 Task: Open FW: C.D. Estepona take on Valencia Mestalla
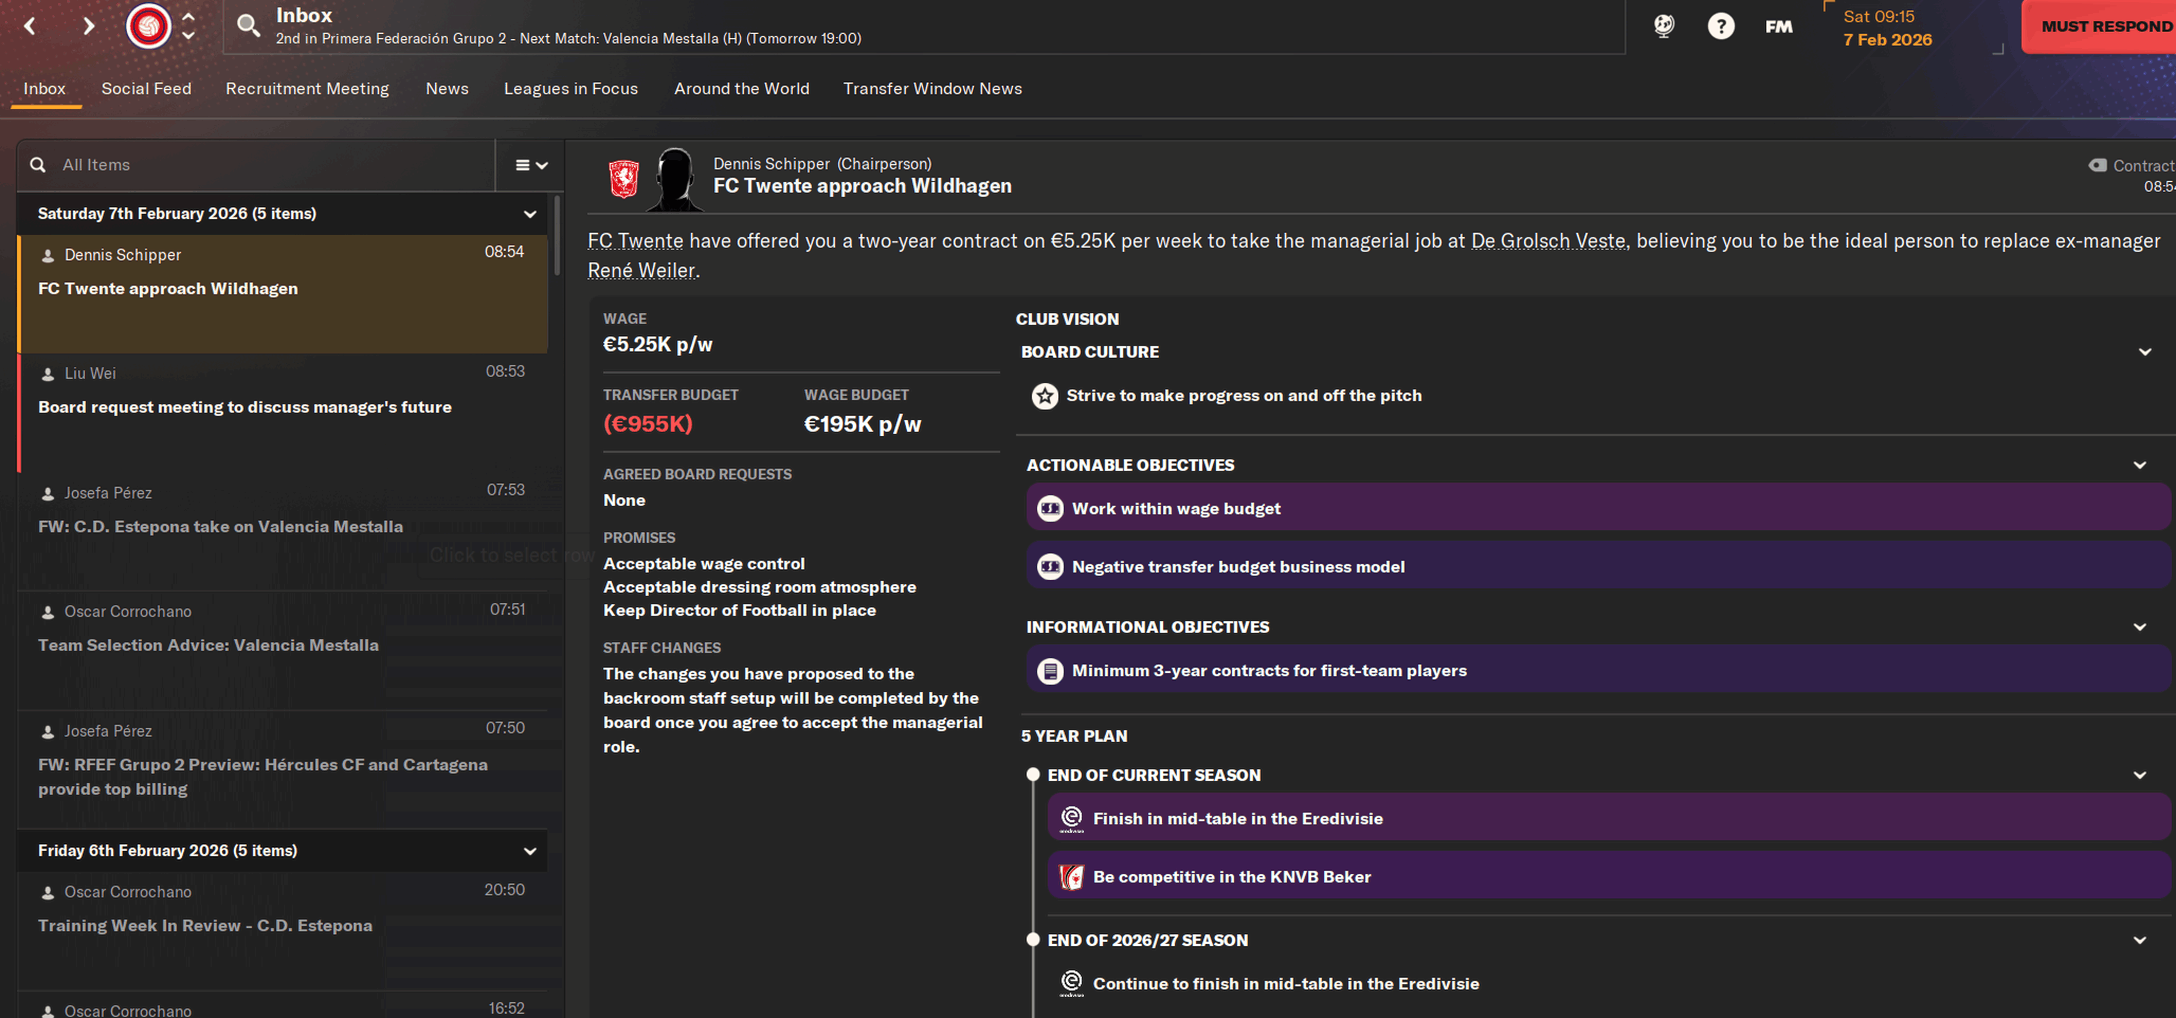[283, 532]
